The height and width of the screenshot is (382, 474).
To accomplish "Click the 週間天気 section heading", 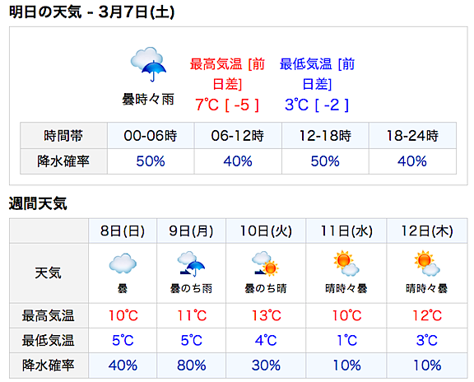I will 38,203.
